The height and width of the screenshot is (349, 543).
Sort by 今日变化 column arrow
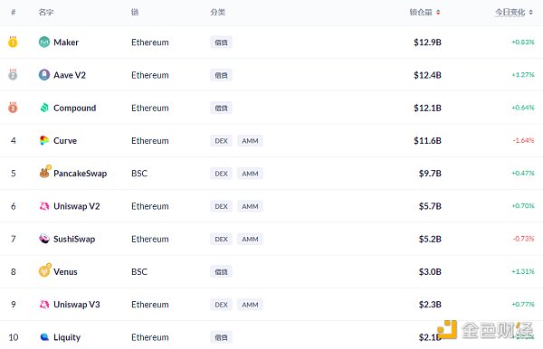(531, 13)
